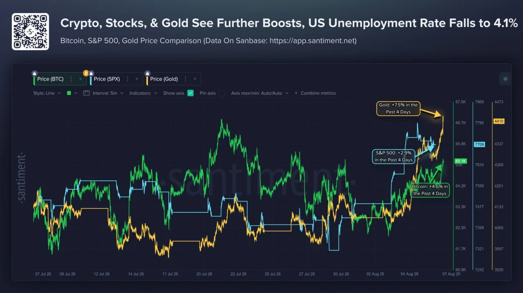The width and height of the screenshot is (523, 293).
Task: Click the green line color swatch
Action: [69, 93]
